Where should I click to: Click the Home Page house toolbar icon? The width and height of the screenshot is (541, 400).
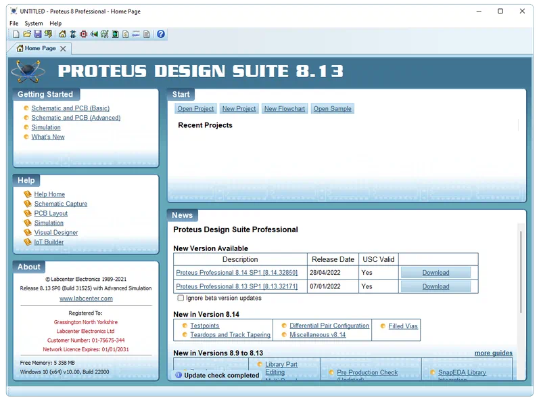pos(62,35)
